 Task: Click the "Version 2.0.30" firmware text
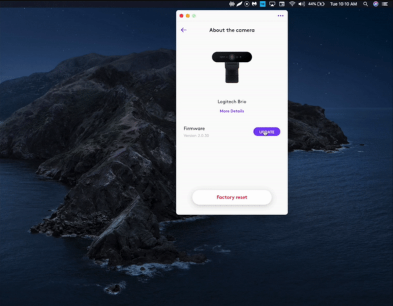[x=196, y=136]
